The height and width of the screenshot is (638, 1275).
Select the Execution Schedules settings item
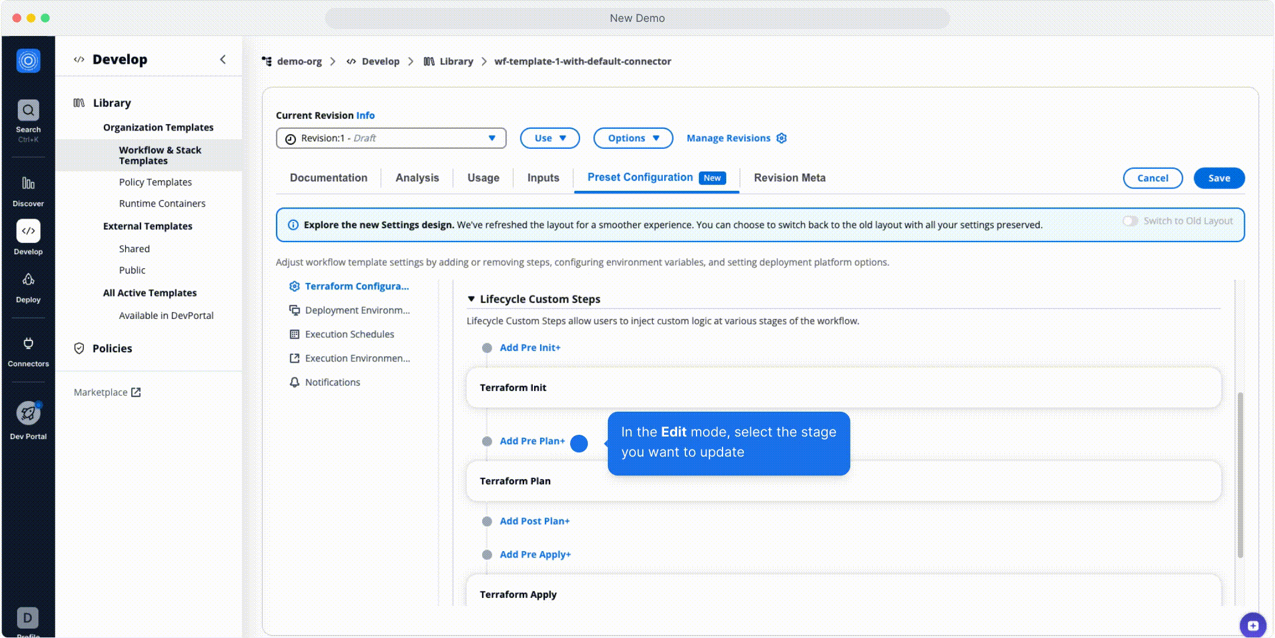click(x=349, y=334)
